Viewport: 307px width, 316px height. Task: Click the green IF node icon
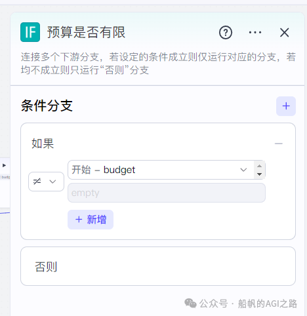click(x=30, y=32)
